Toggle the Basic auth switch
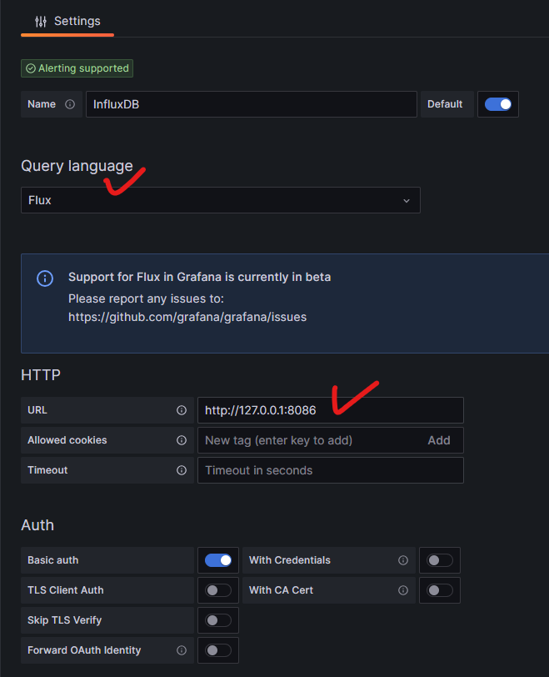Image resolution: width=549 pixels, height=677 pixels. click(218, 560)
